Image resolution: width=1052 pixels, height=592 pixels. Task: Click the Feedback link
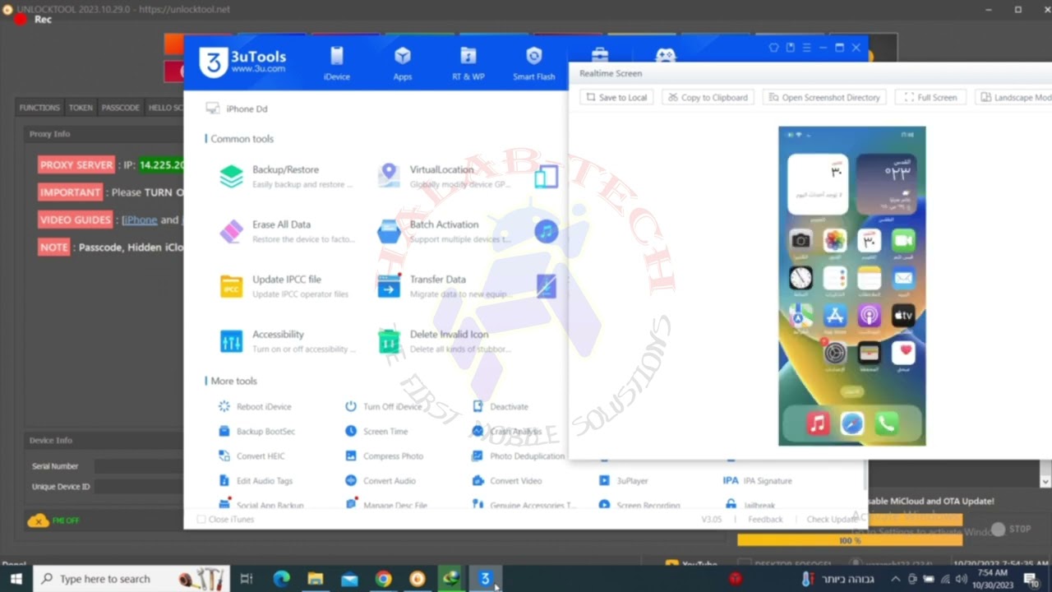pos(765,520)
